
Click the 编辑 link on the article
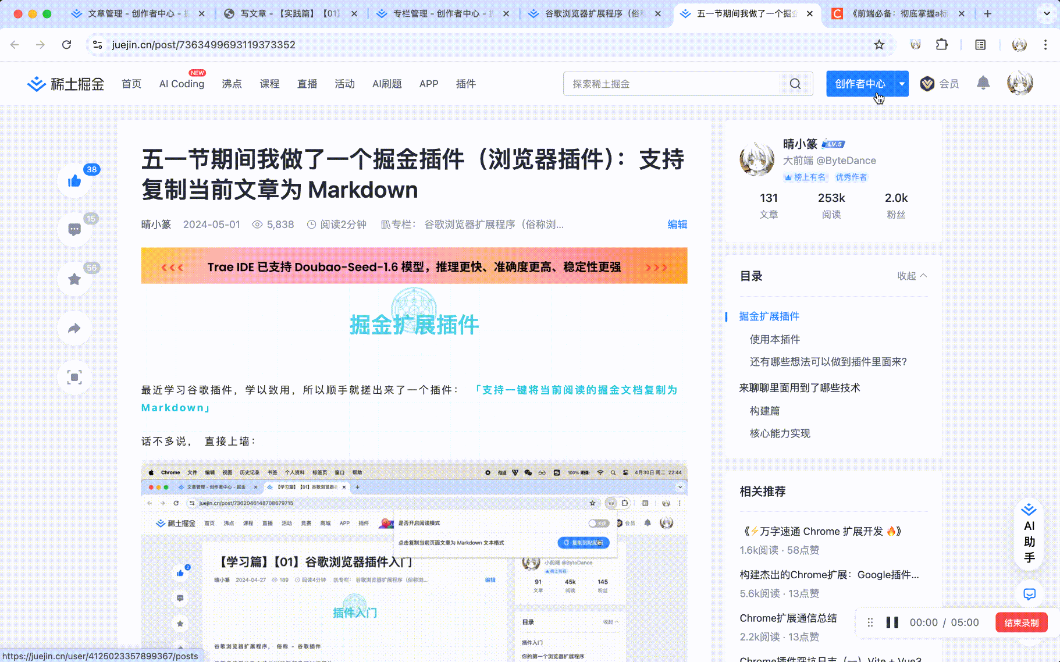point(677,225)
